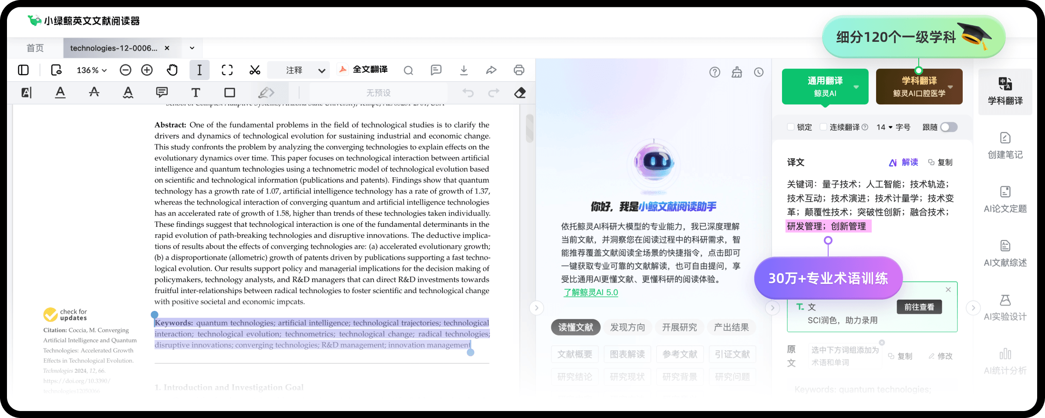This screenshot has width=1045, height=418.
Task: Click the 前往查看 button
Action: tap(919, 307)
